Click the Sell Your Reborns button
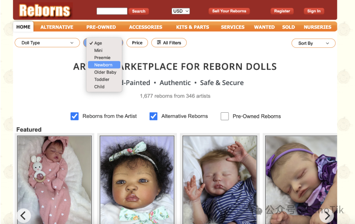This screenshot has height=224, width=355. pyautogui.click(x=229, y=11)
